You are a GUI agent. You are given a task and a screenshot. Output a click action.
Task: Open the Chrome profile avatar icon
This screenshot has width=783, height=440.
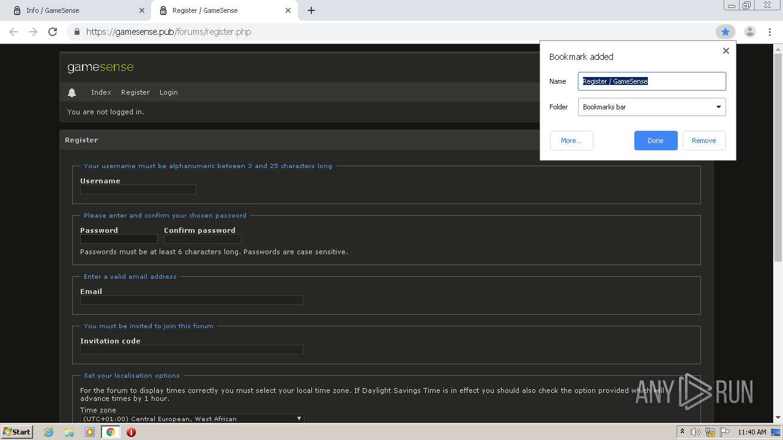point(749,32)
